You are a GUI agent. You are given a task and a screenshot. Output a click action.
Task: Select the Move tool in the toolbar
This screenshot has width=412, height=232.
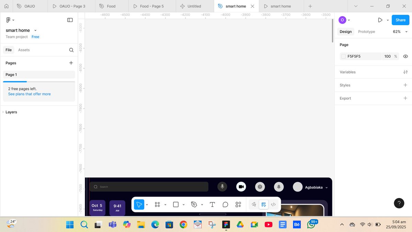(x=139, y=205)
